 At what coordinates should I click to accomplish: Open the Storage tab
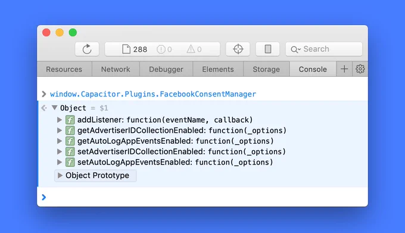click(266, 69)
